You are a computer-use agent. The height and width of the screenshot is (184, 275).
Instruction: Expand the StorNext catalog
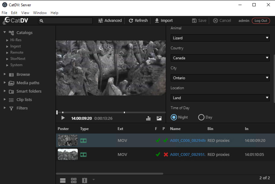tap(7, 59)
